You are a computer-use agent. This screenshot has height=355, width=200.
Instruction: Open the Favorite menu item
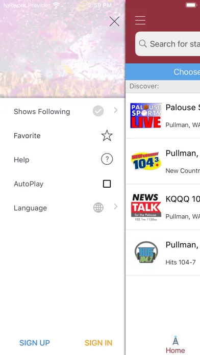click(63, 136)
